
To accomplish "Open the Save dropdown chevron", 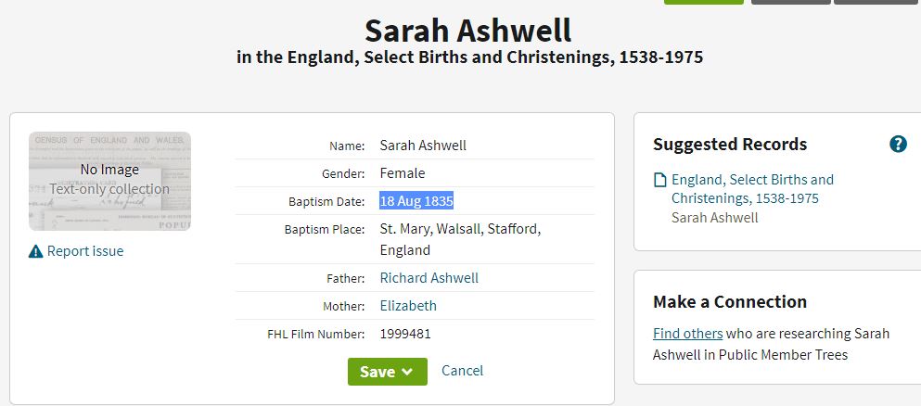I will (407, 372).
